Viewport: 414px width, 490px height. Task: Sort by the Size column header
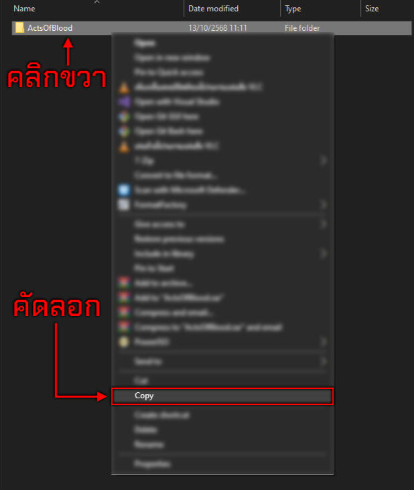pyautogui.click(x=372, y=9)
